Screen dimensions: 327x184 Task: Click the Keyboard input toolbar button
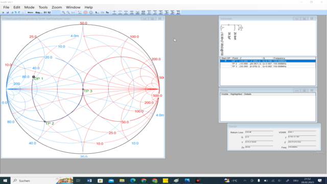(39, 12)
